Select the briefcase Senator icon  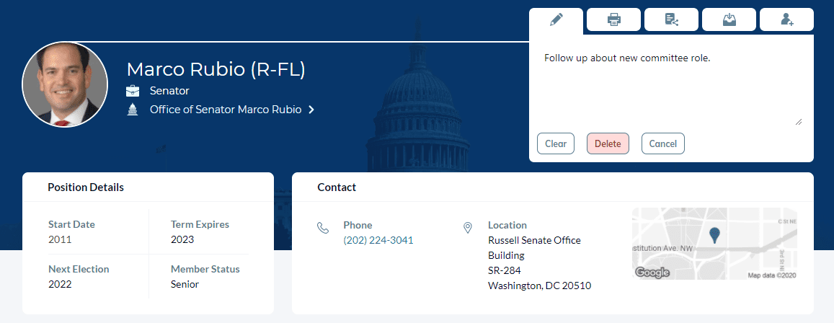pyautogui.click(x=133, y=91)
